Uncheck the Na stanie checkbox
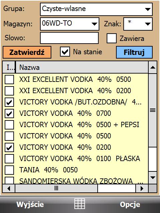The height and width of the screenshot is (213, 160). pyautogui.click(x=65, y=52)
